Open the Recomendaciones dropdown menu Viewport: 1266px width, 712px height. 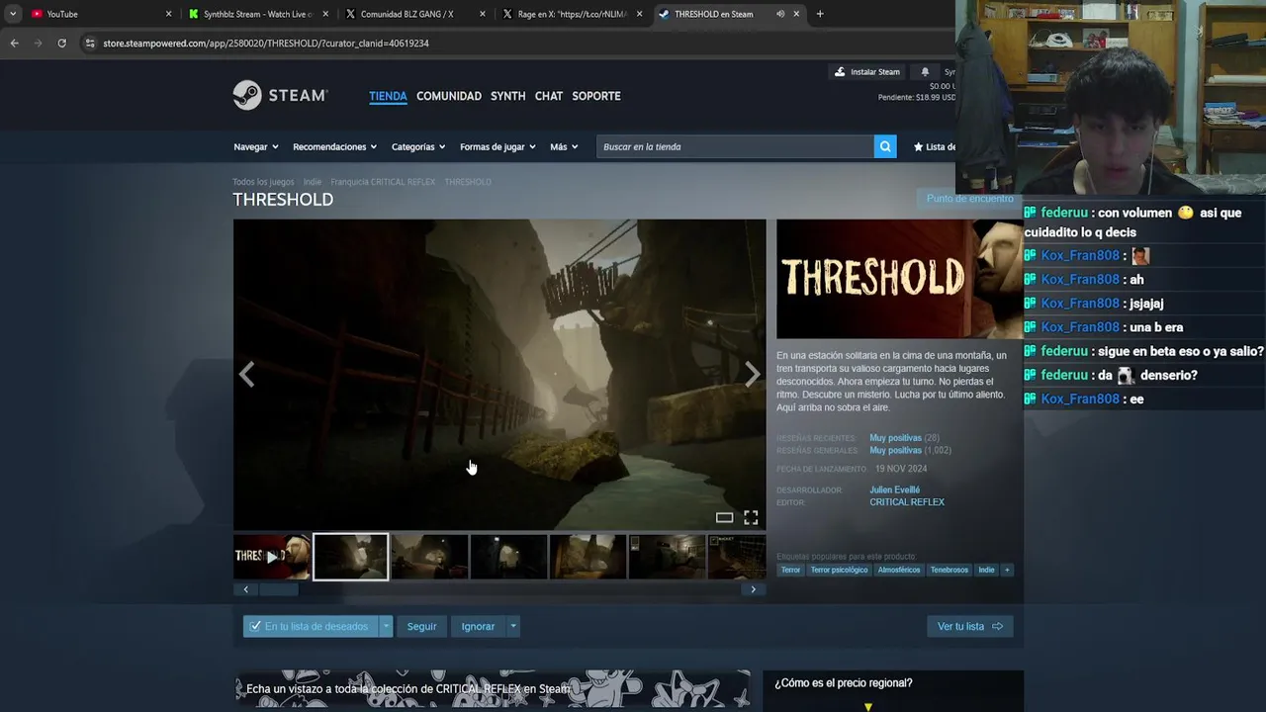pos(334,146)
